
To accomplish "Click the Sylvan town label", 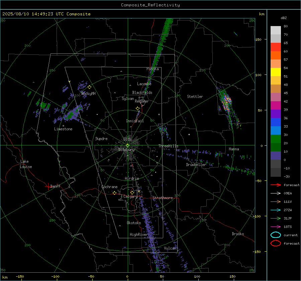I will tap(128, 99).
